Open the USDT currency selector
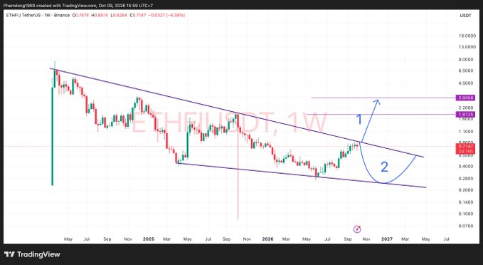The width and height of the screenshot is (483, 265). [x=465, y=16]
